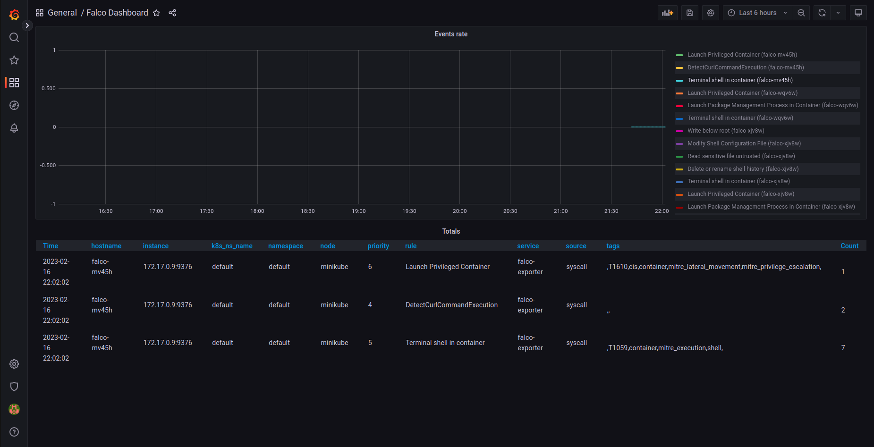The image size is (874, 447).
Task: Change color of Terminal shell in container (falco-xjv8w) swatch
Action: [x=679, y=182]
